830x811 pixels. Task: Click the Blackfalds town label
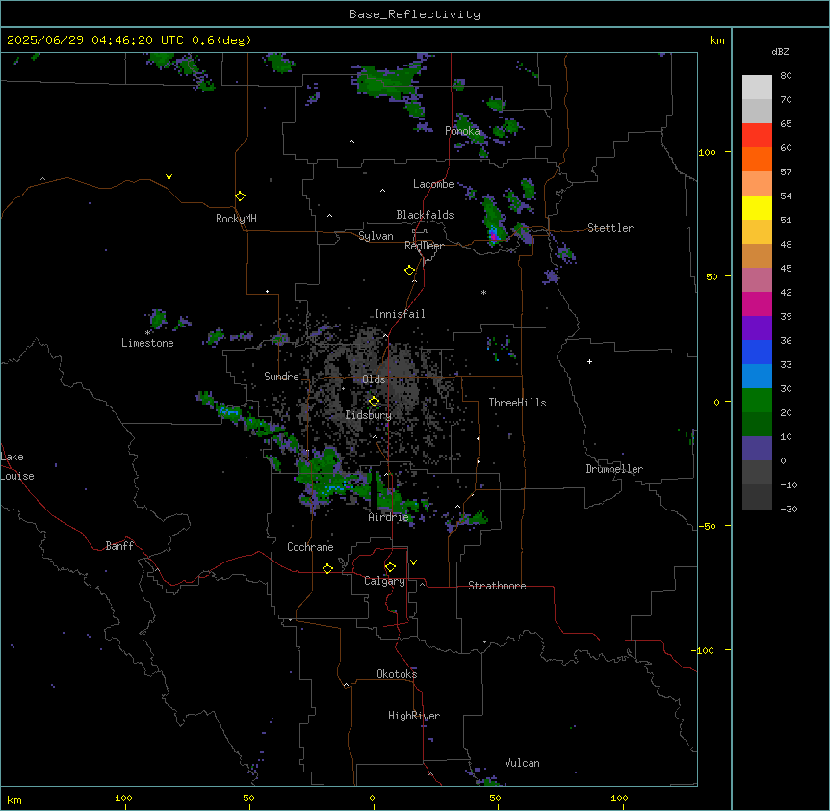[425, 215]
